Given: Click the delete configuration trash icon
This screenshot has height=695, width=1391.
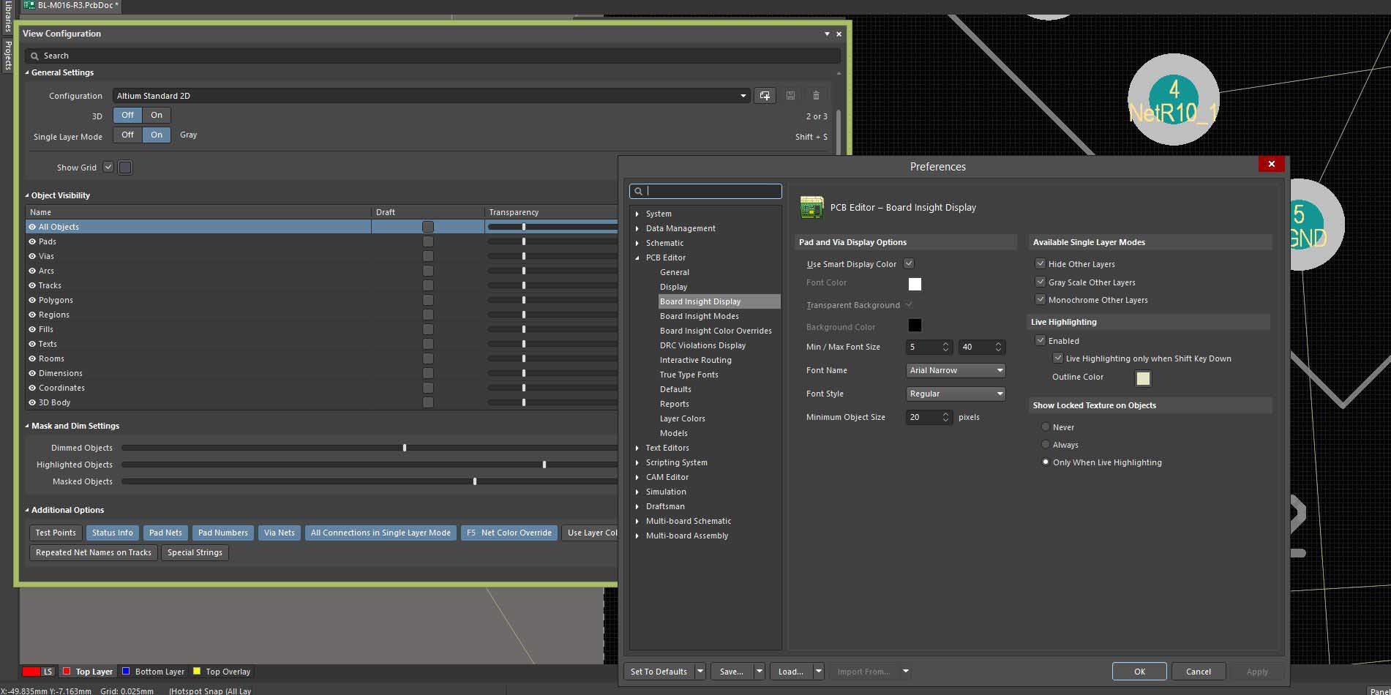Looking at the screenshot, I should tap(816, 96).
